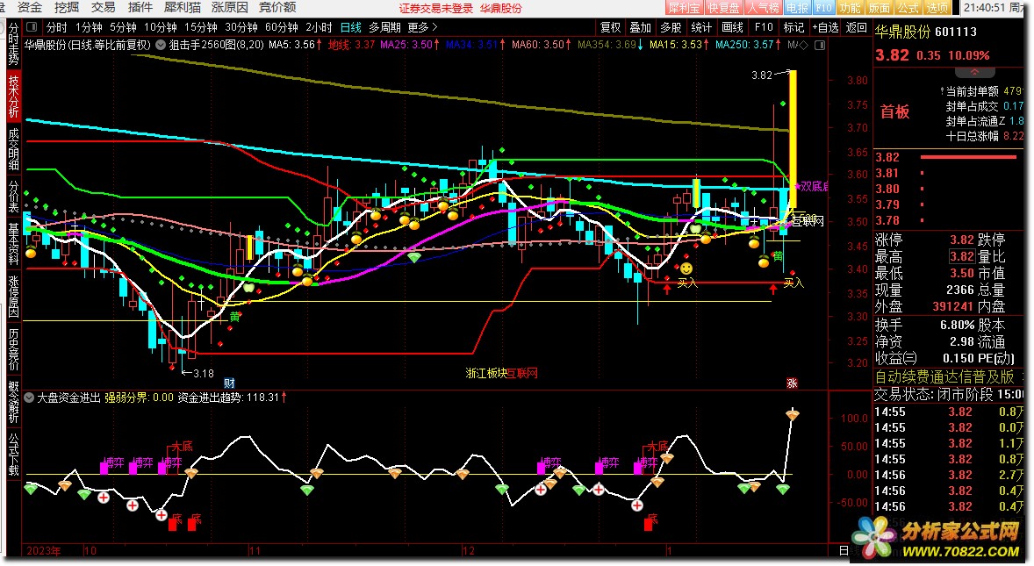This screenshot has height=566, width=1034.
Task: Click the 大底 label in the lower indicator near October
Action: pos(182,446)
